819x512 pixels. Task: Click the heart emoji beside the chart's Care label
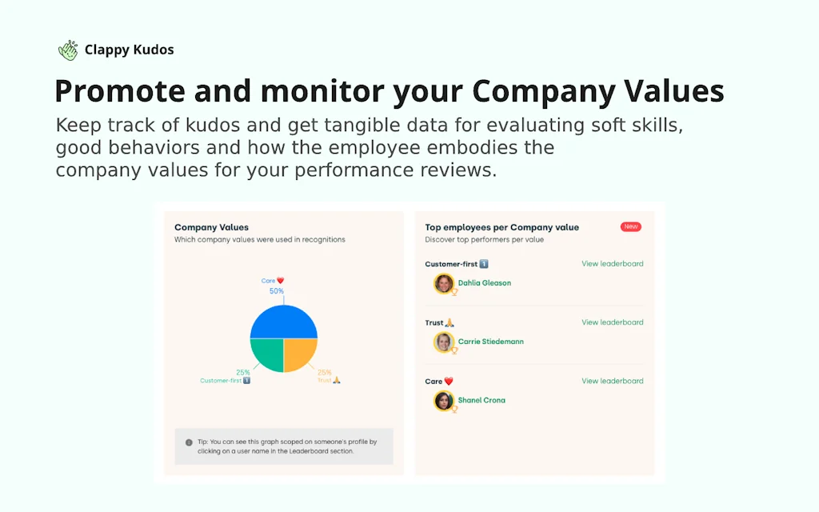(281, 281)
